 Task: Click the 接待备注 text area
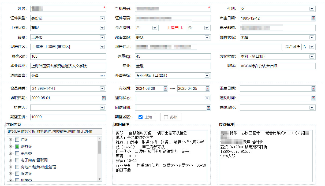(266, 156)
